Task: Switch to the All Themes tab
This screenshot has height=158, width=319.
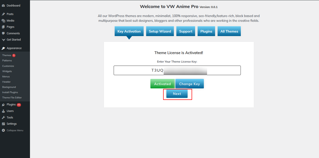Action: click(x=229, y=31)
